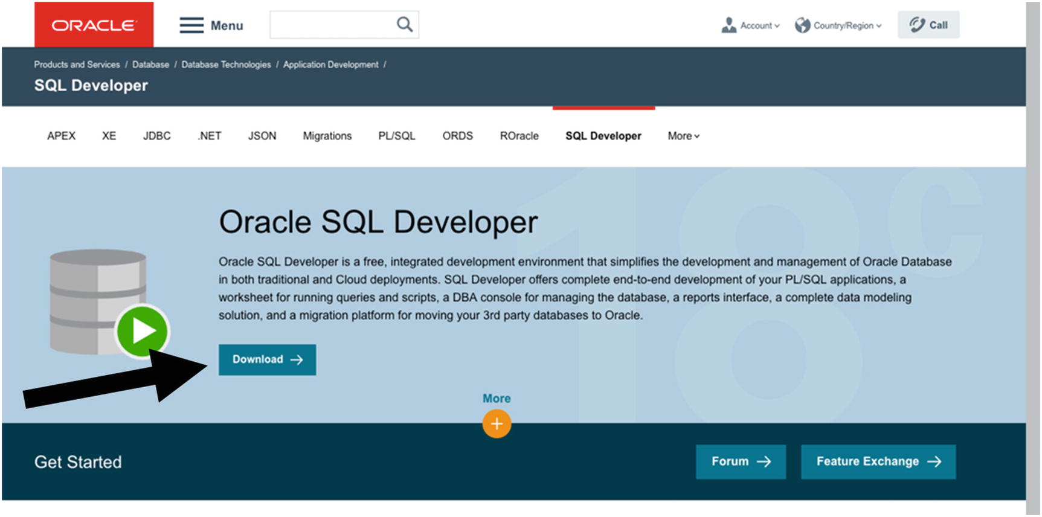Click the Menu label text

tap(227, 25)
